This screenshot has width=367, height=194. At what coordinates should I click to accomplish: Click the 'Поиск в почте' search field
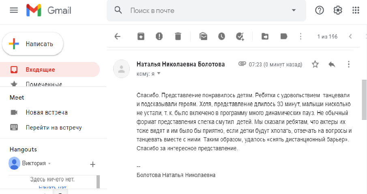click(x=203, y=10)
